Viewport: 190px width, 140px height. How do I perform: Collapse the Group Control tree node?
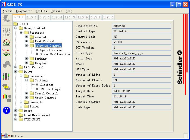click(16, 28)
